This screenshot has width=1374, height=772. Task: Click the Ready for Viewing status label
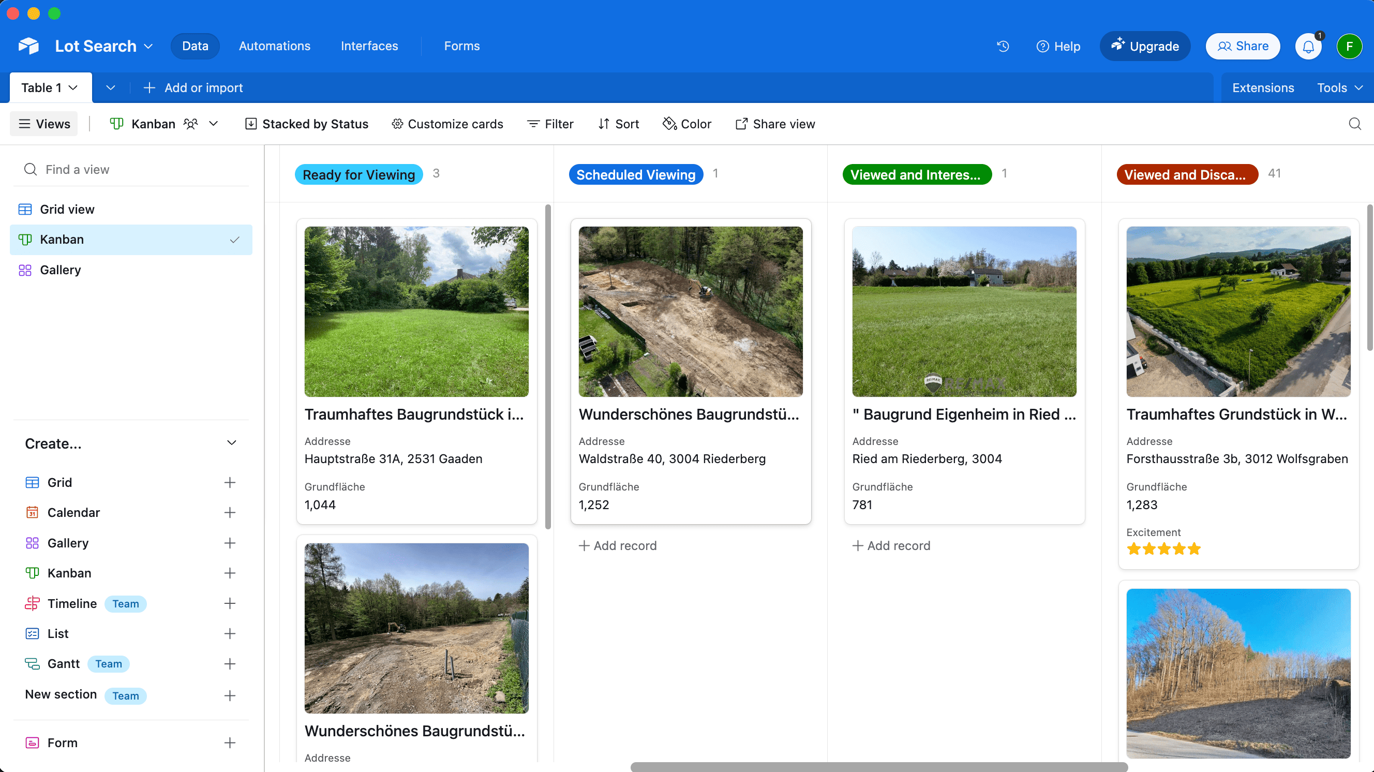359,174
